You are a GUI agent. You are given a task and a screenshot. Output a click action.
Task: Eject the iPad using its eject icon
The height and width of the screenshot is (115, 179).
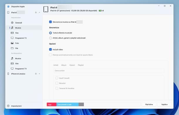[x=36, y=12]
